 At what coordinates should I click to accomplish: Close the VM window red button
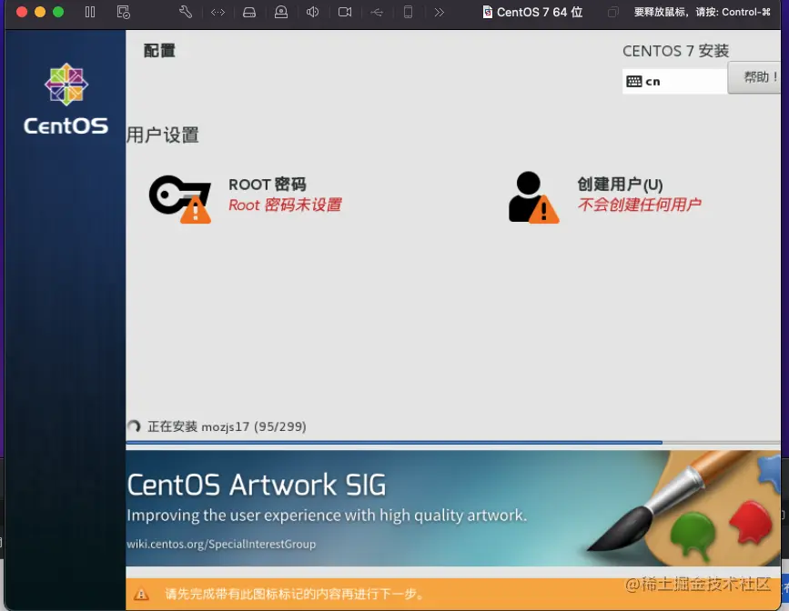tap(22, 12)
